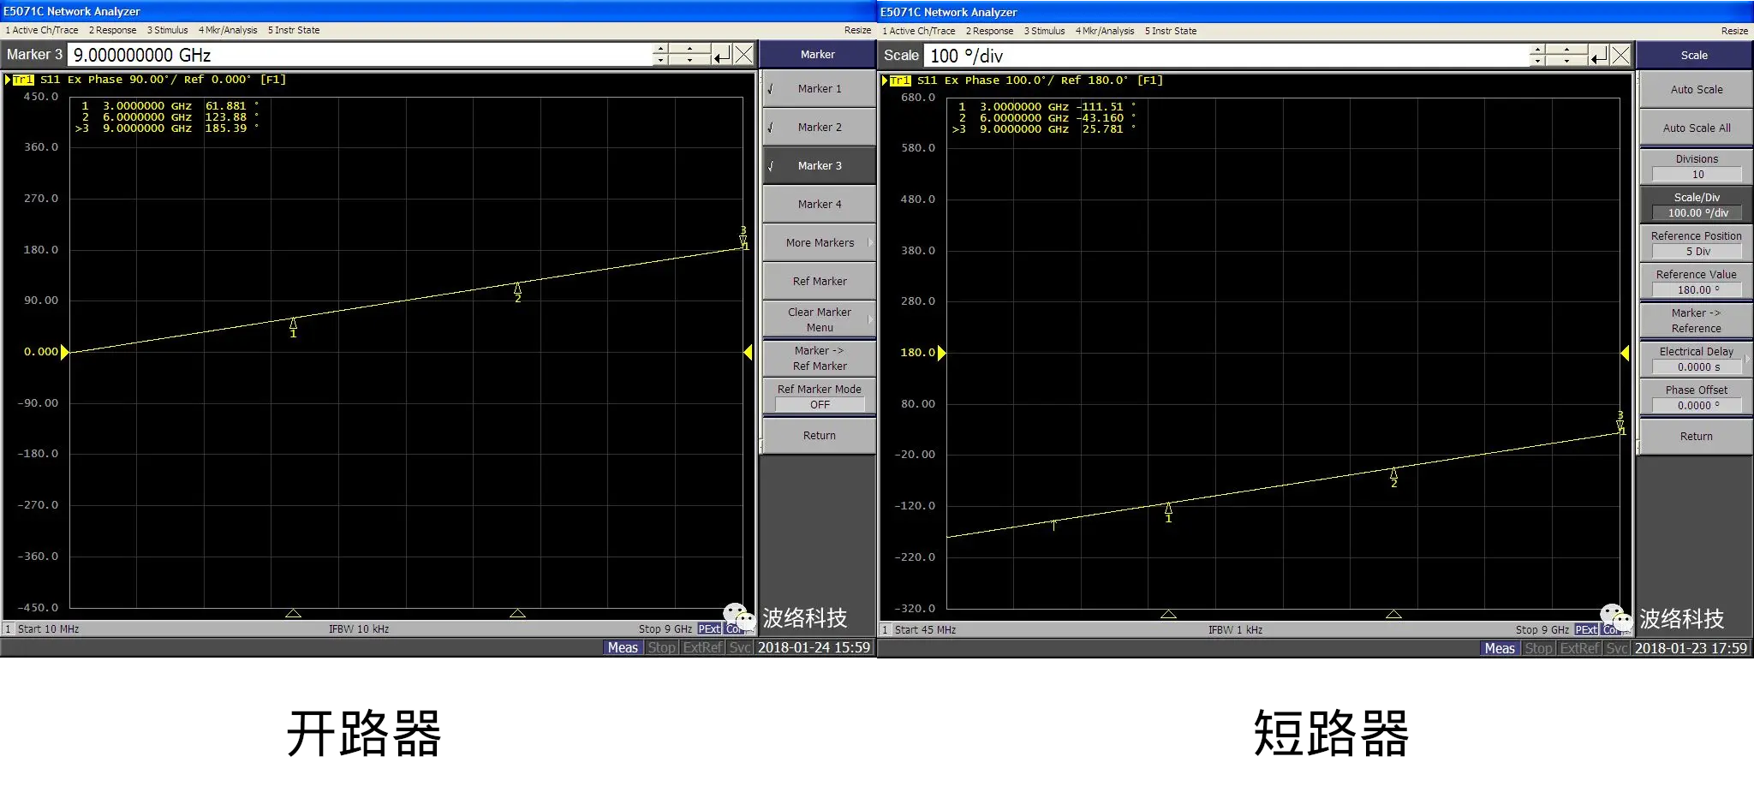Click marker 1 triangle on right phase trace

pos(1168,509)
